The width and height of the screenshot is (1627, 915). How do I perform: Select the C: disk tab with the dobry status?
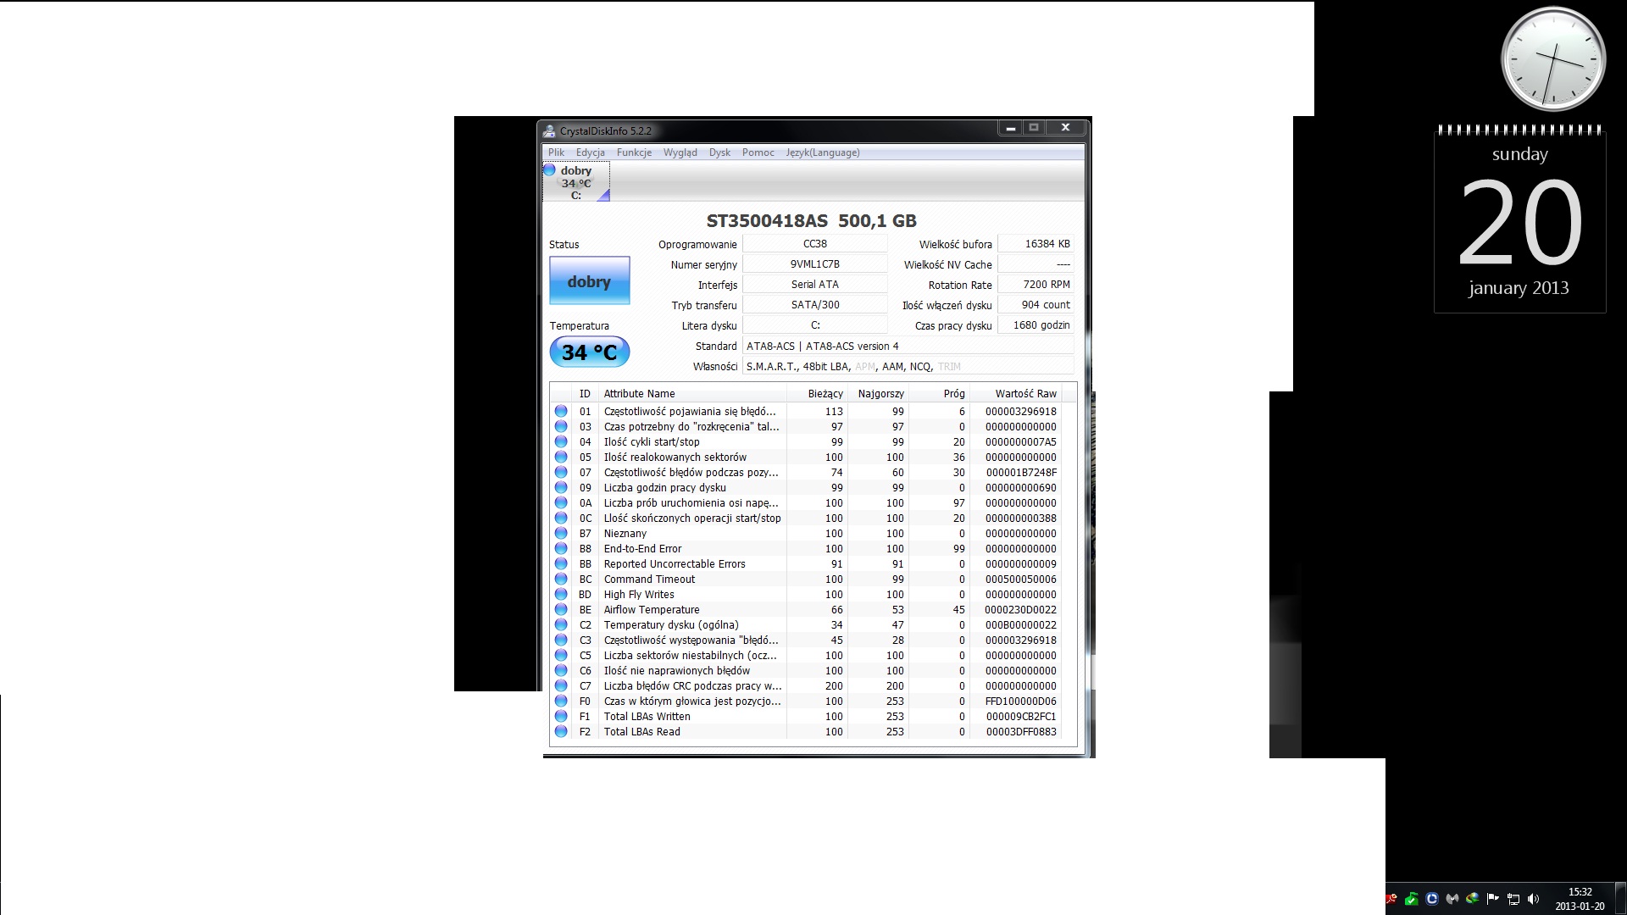point(576,182)
